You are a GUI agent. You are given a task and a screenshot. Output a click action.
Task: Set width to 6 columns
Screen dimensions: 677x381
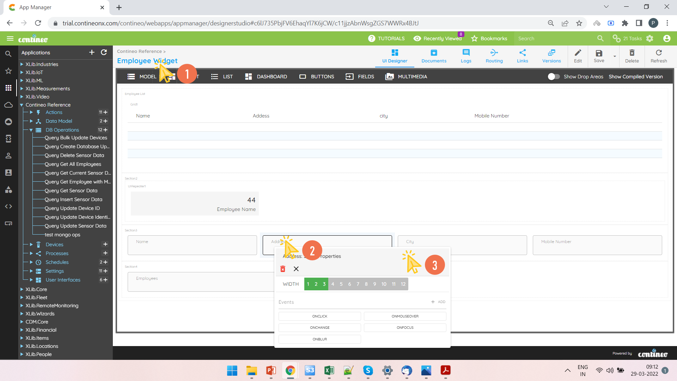[349, 284]
